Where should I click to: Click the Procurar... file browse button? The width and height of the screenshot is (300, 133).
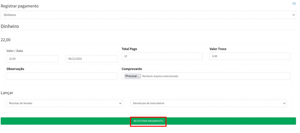pos(133,76)
